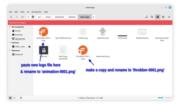
Task: Collapse the Network sidebar section
Action: pos(10,50)
